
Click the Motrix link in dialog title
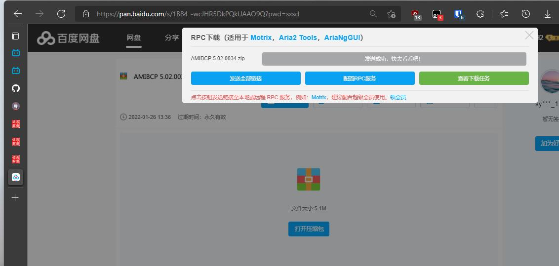(x=261, y=38)
